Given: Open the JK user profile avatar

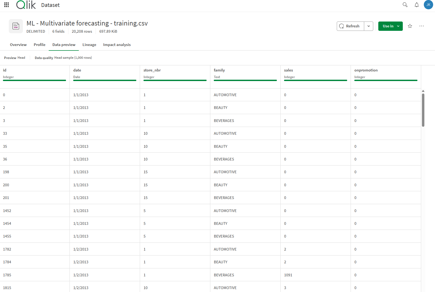Looking at the screenshot, I should coord(428,5).
